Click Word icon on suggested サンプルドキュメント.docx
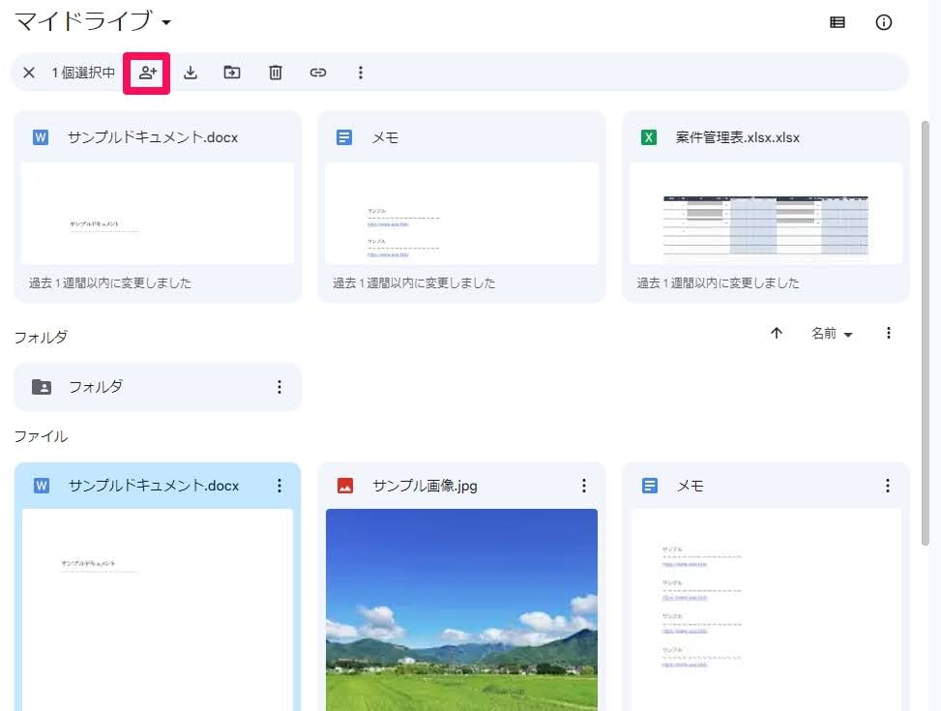Viewport: 941px width, 711px height. (41, 137)
